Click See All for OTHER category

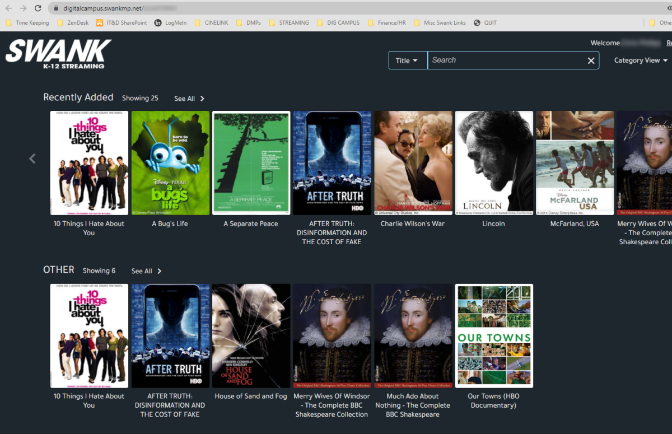point(146,271)
